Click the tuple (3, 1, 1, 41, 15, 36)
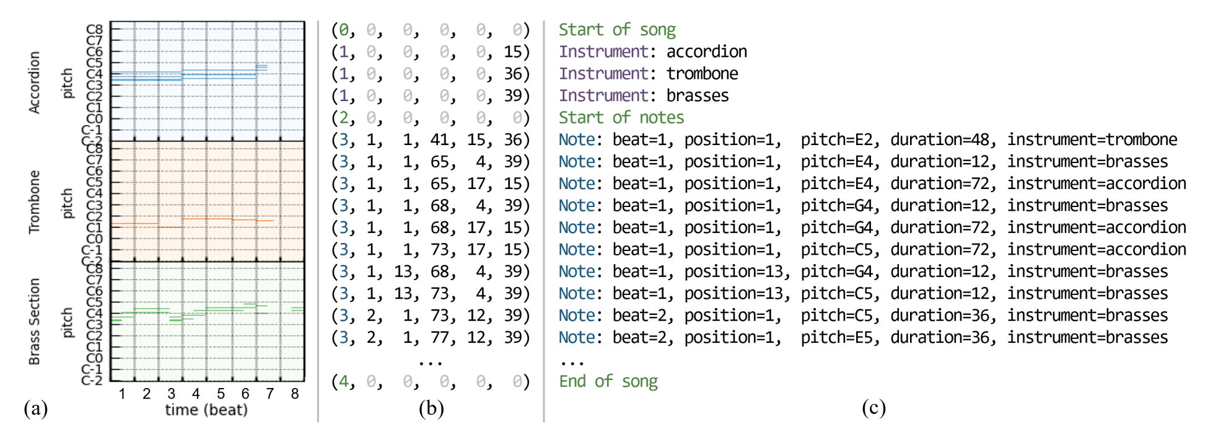This screenshot has height=437, width=1213. point(431,139)
